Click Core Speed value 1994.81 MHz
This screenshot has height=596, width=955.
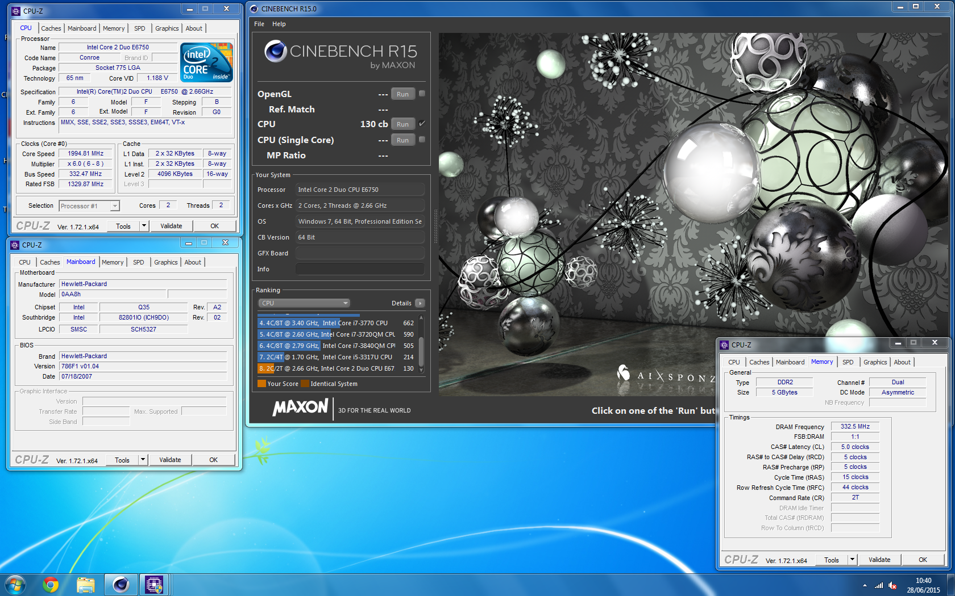[85, 153]
